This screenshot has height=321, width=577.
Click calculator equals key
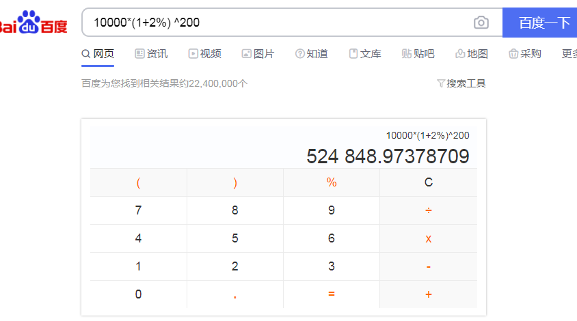(332, 294)
